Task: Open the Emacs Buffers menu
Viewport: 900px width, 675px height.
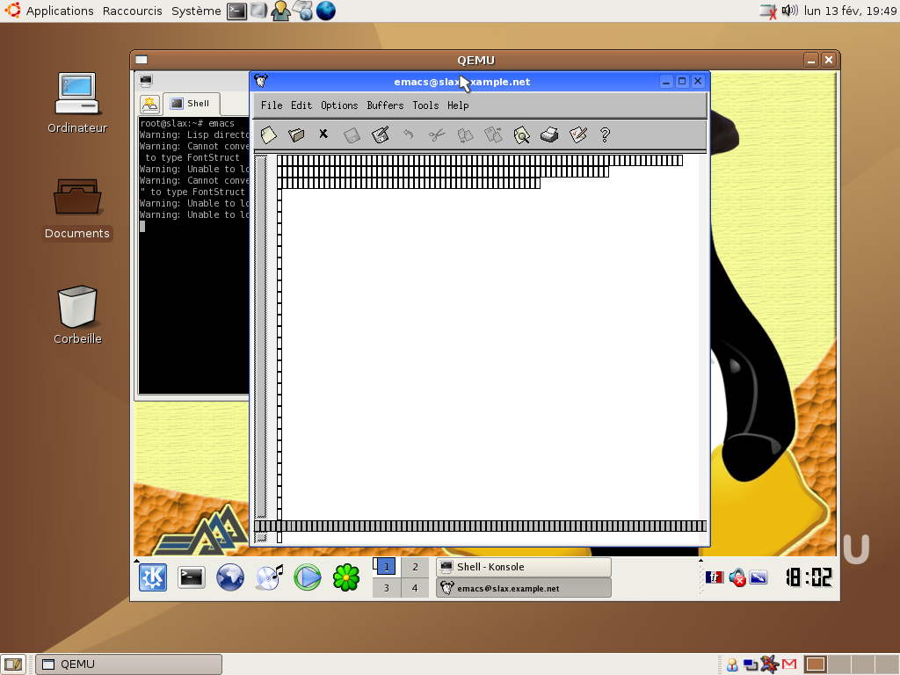Action: coord(385,105)
